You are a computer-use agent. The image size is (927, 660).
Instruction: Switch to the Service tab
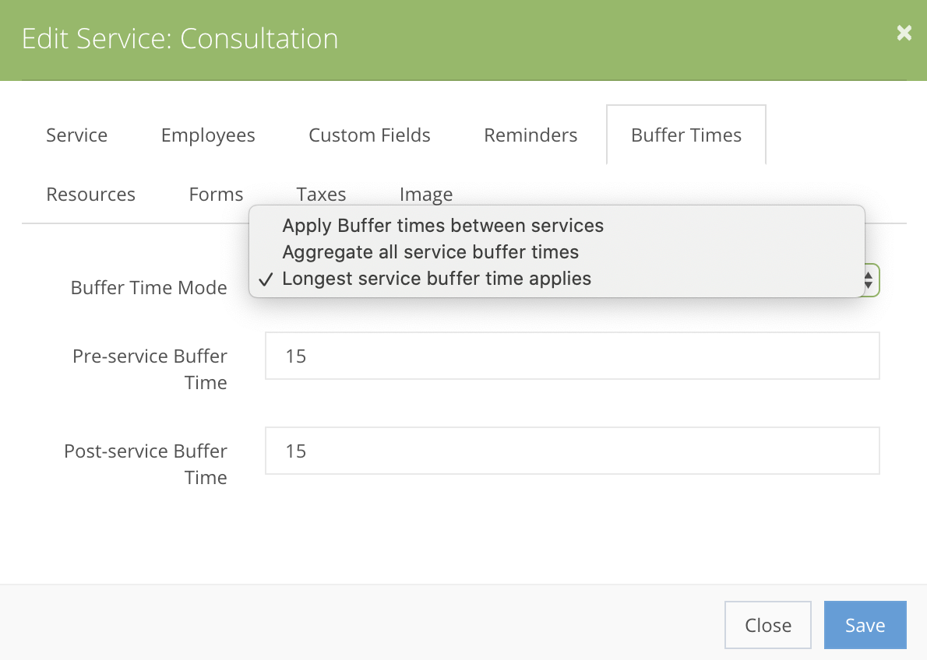(76, 135)
